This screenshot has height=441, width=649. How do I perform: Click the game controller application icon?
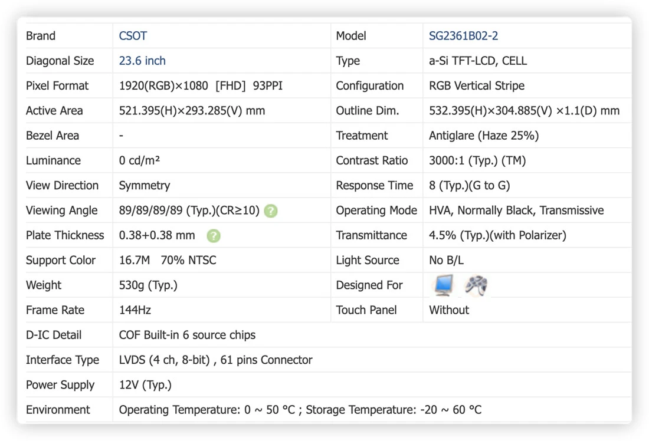476,285
